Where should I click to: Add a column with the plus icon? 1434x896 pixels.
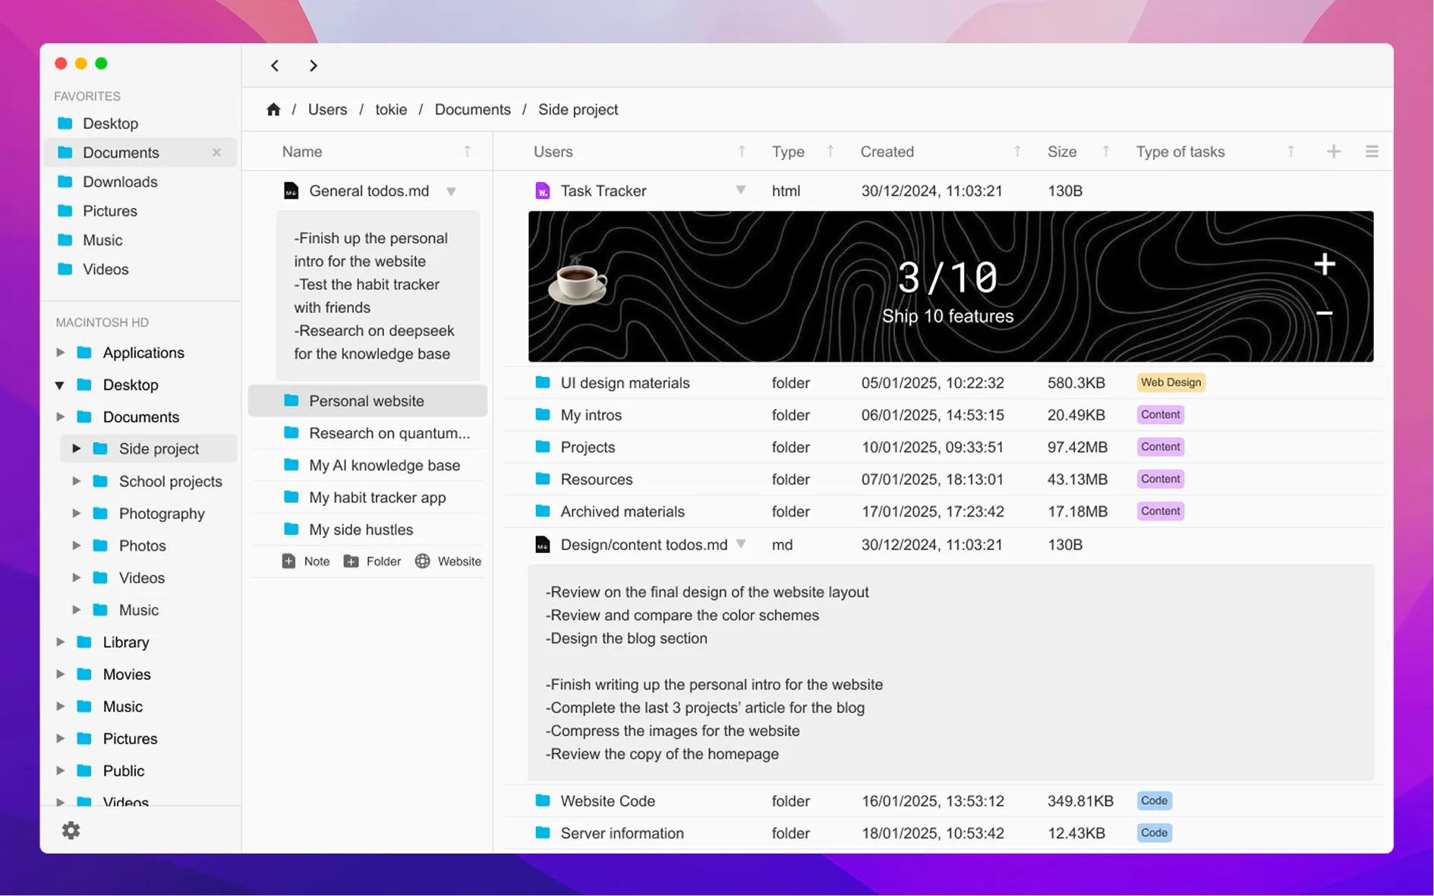1333,152
